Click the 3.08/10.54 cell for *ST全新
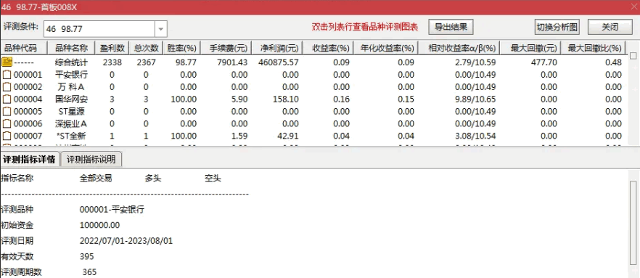 (x=476, y=136)
